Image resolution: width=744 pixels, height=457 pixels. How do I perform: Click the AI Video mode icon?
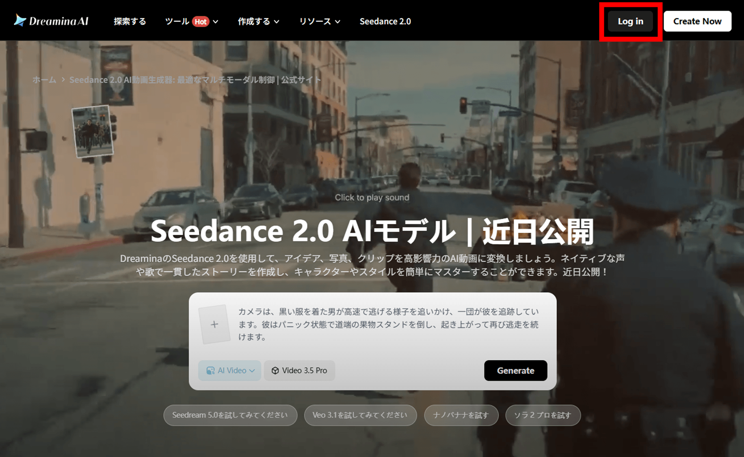(210, 370)
